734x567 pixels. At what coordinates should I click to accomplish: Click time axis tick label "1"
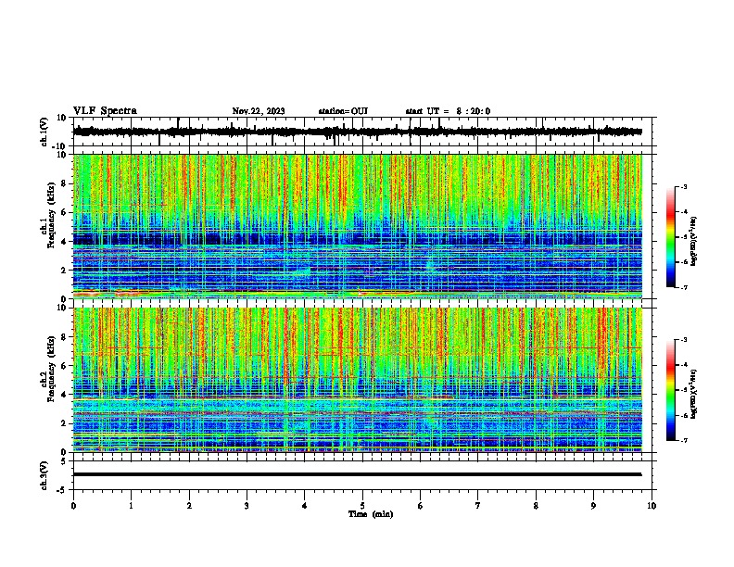(131, 506)
